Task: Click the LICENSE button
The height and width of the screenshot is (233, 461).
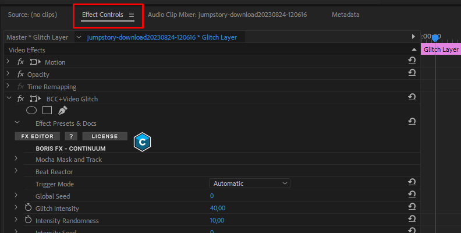Action: point(105,136)
